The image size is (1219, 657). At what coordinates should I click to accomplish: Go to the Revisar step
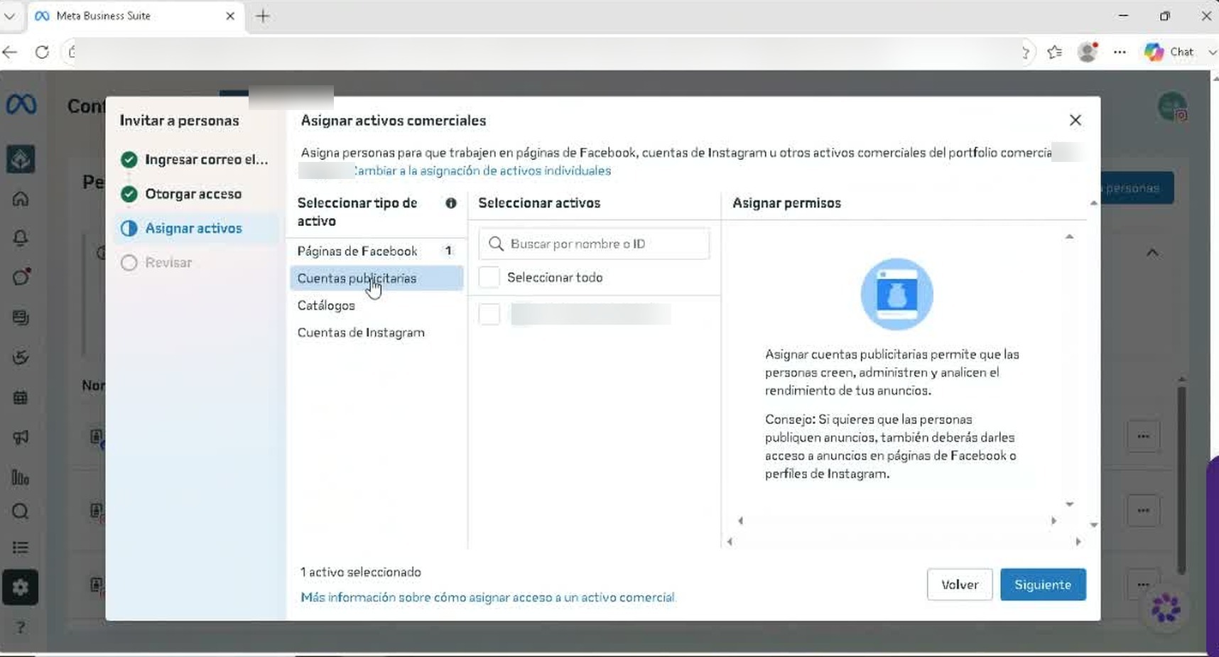pos(195,263)
